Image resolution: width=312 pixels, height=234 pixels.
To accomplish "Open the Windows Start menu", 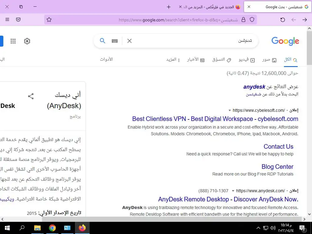I will click(7, 228).
